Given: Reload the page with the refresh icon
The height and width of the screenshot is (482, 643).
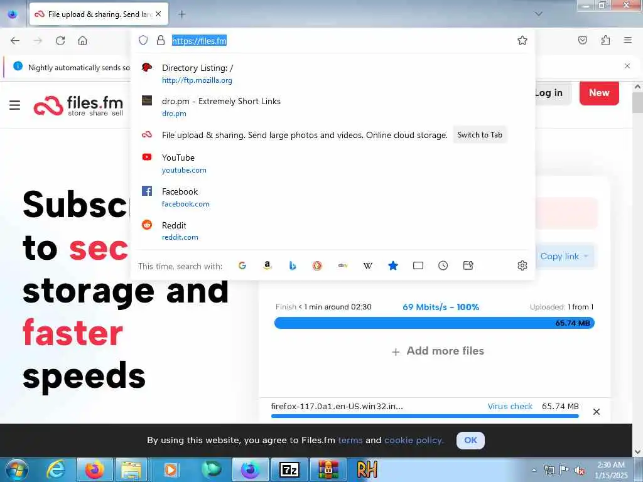Looking at the screenshot, I should 60,41.
